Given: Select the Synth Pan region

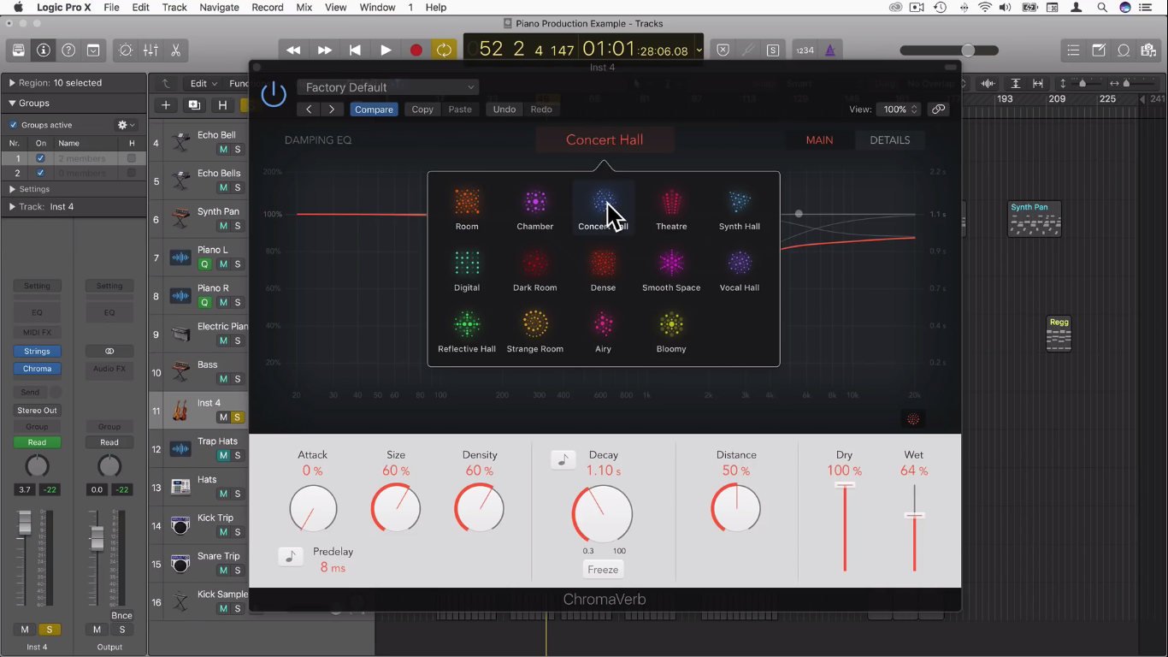Looking at the screenshot, I should [1035, 219].
